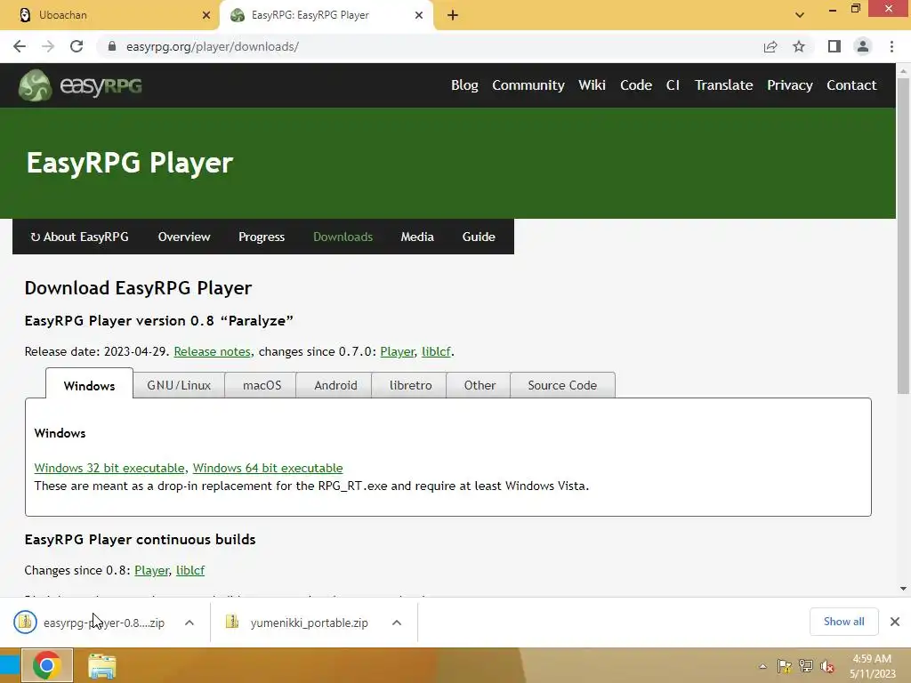
Task: Go to About EasyRPG
Action: click(x=79, y=237)
